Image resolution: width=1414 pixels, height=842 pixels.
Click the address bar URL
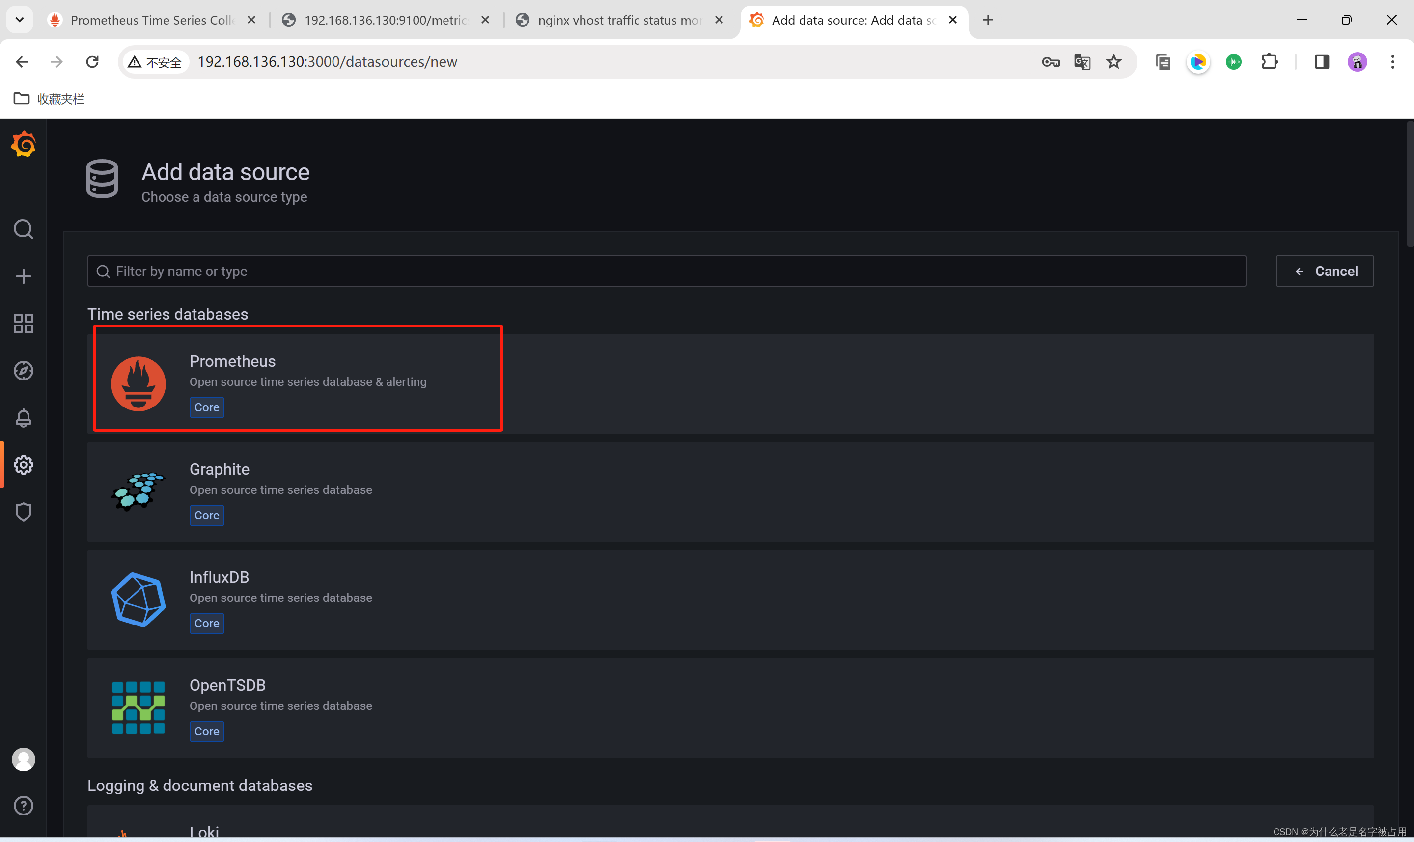point(328,61)
